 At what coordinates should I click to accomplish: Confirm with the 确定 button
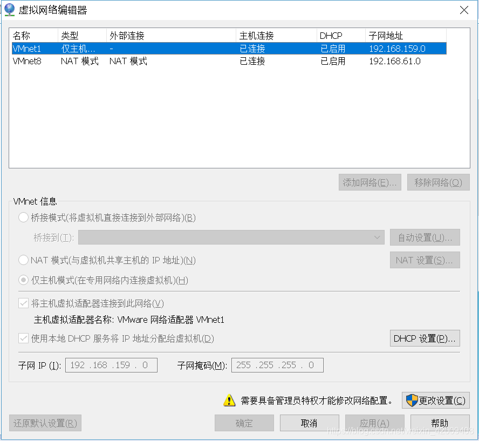[244, 423]
